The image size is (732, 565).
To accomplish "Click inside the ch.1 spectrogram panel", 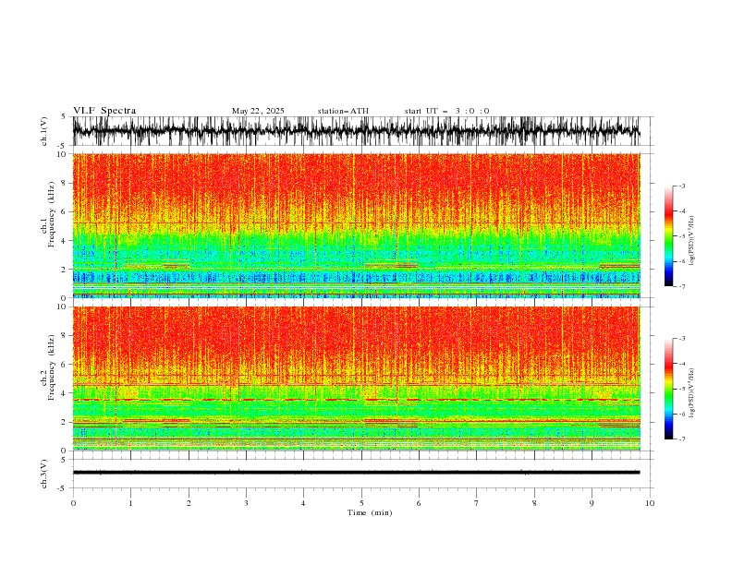I will click(x=356, y=225).
